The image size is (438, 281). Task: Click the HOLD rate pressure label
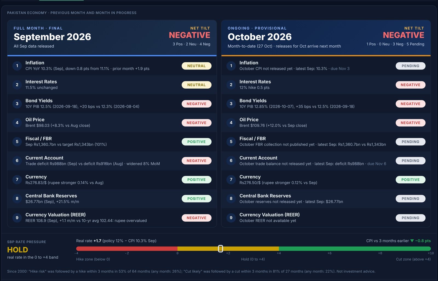coord(18,250)
